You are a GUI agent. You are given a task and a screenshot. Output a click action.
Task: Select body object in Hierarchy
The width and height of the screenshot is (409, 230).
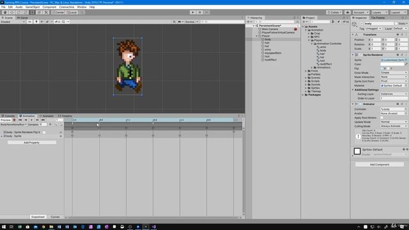click(268, 40)
